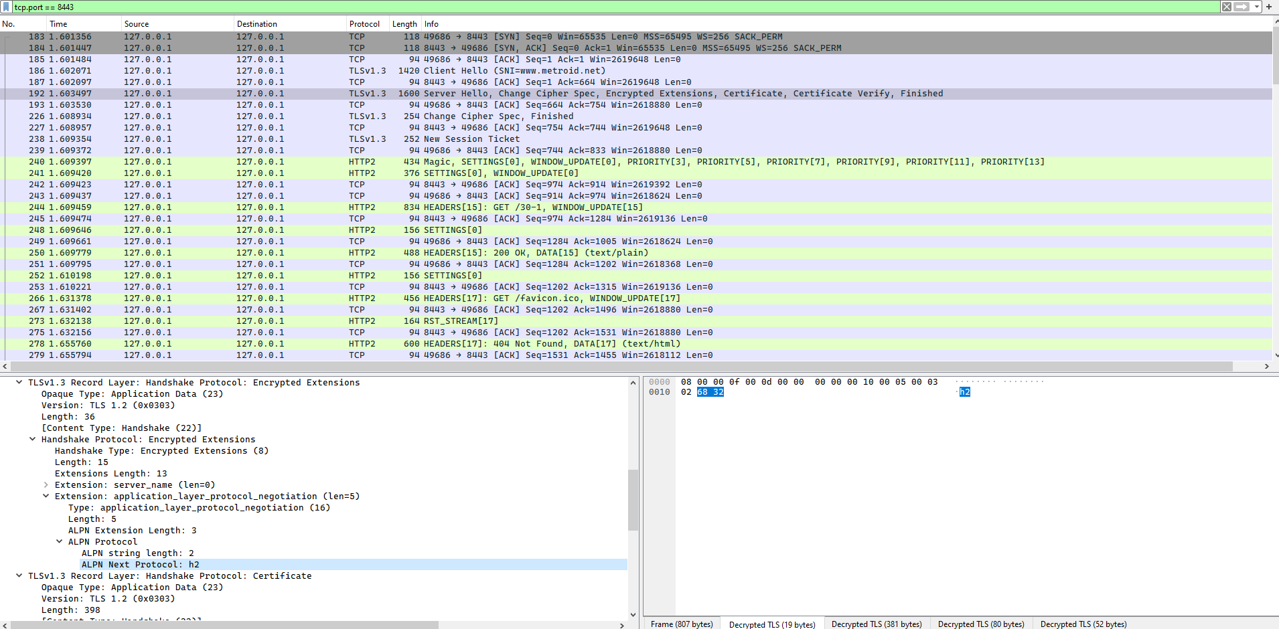Select the New Session Ticket packet 238
Image resolution: width=1279 pixels, height=629 pixels.
(636, 139)
